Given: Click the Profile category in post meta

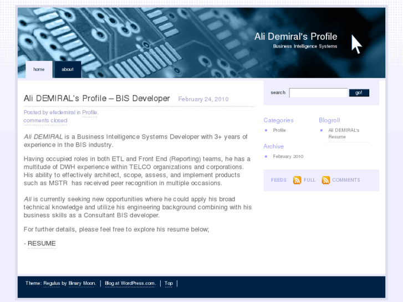Looking at the screenshot, I should (89, 112).
